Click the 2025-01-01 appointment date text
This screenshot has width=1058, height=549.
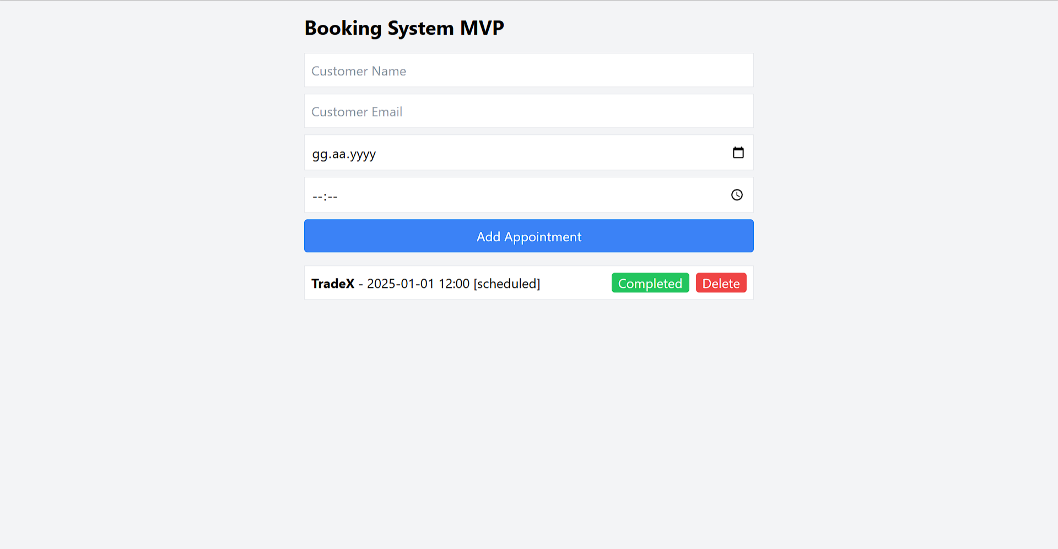coord(401,284)
